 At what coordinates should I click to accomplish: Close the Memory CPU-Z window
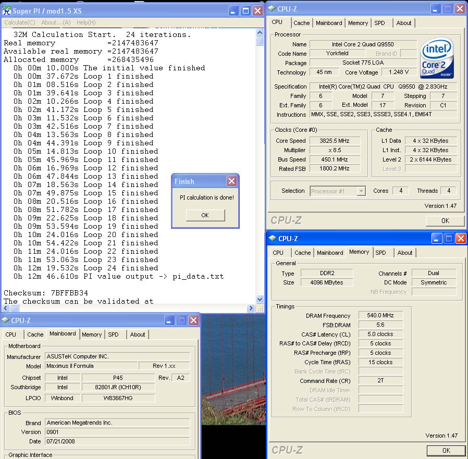(461, 239)
